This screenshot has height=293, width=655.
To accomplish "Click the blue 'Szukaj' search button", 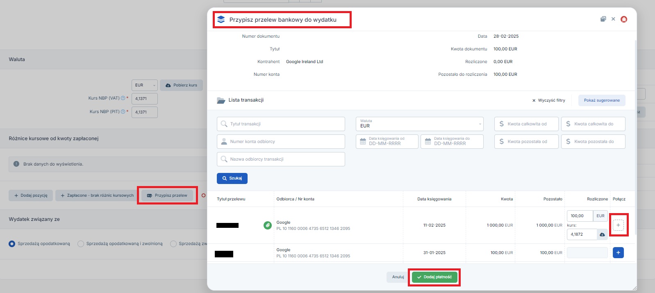I will click(232, 178).
